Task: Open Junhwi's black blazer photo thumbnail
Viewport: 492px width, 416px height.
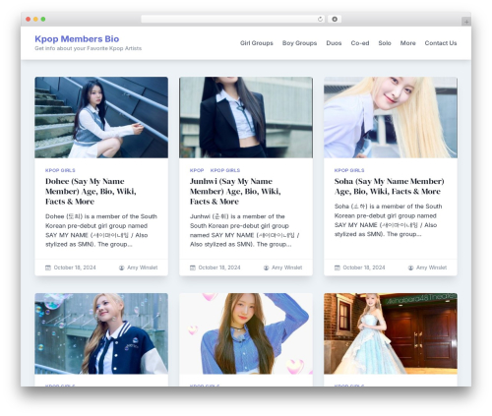Action: coord(246,117)
